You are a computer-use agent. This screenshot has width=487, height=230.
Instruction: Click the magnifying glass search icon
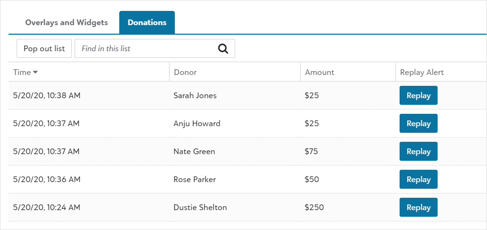click(223, 49)
